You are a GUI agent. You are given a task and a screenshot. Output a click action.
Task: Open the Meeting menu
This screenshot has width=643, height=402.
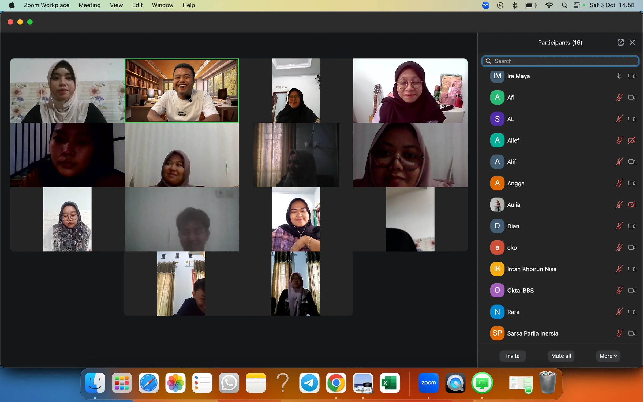pyautogui.click(x=89, y=5)
